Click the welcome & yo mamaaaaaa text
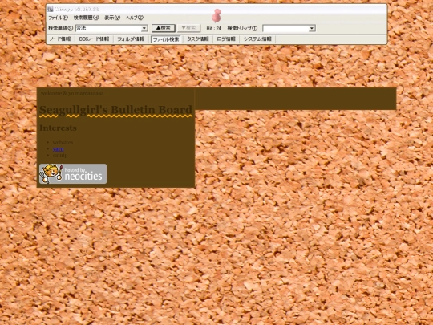This screenshot has height=325, width=433. (72, 93)
